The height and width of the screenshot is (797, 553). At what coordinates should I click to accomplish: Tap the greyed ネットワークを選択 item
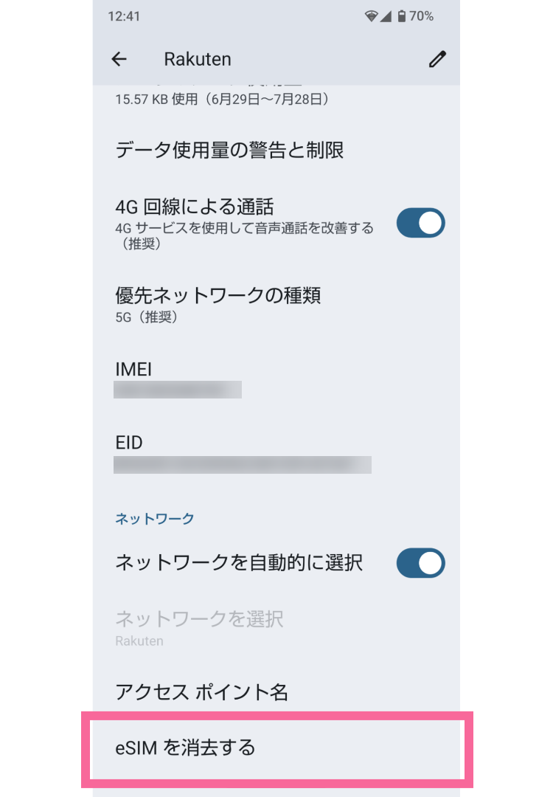199,627
